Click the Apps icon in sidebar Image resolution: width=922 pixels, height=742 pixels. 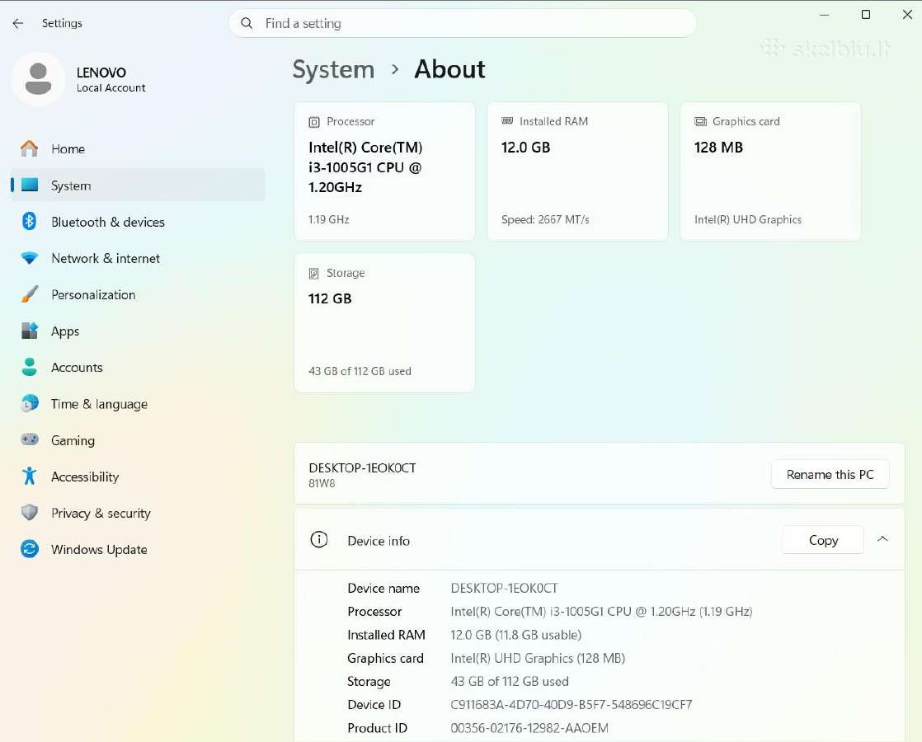tap(30, 331)
